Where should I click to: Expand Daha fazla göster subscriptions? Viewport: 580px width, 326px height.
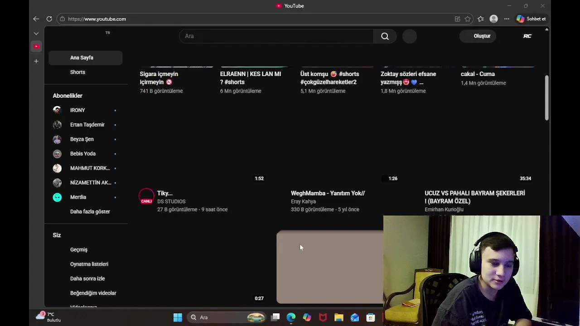point(85,211)
